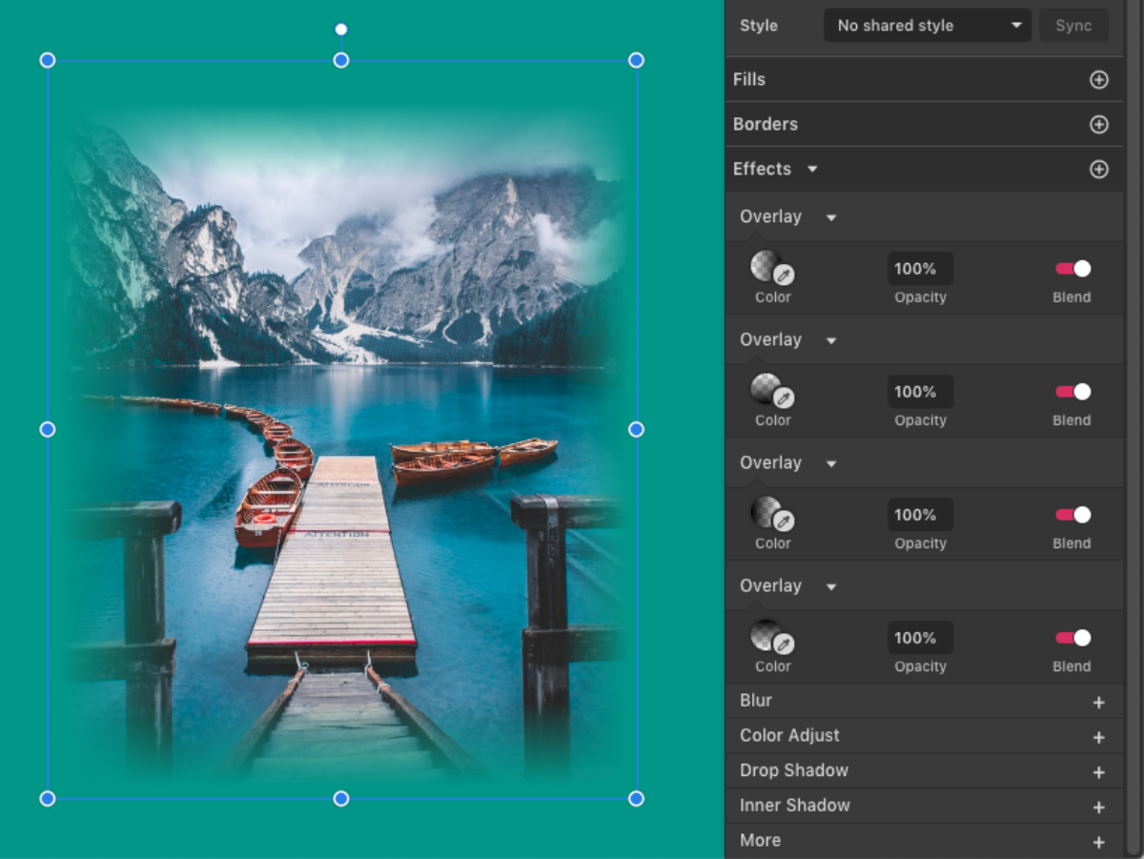Click the Fills section header label

click(x=749, y=80)
